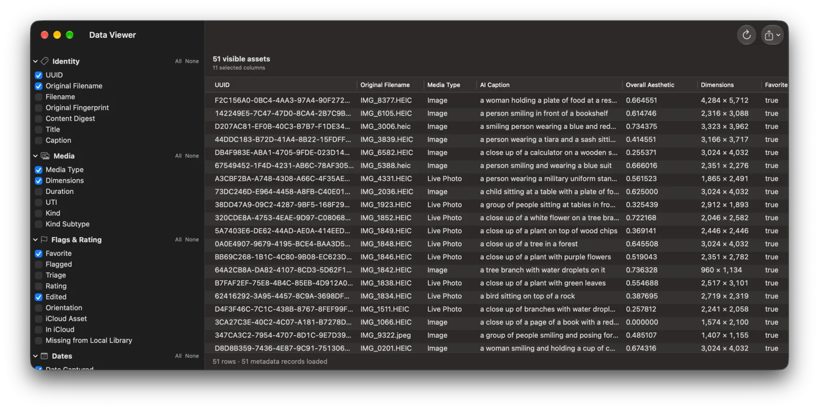Uncheck the Edited column checkbox

[x=38, y=297]
